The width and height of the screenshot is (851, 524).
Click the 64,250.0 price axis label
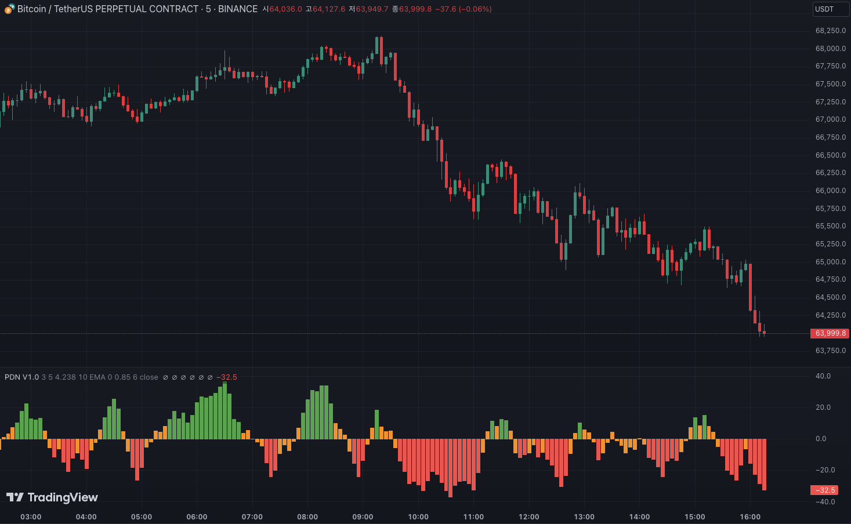tap(831, 315)
